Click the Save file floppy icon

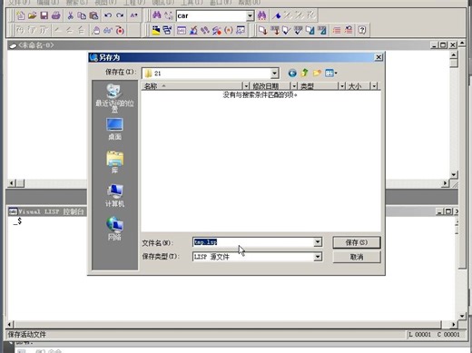44,15
